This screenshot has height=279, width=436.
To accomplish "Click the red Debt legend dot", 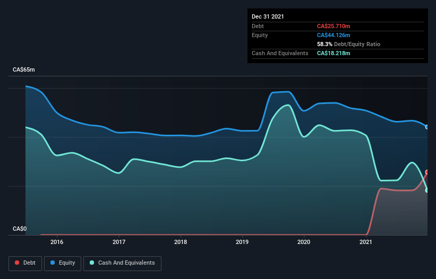I will pyautogui.click(x=17, y=263).
